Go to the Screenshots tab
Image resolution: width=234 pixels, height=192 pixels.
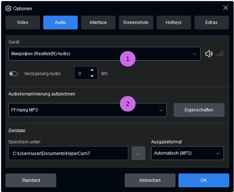[x=136, y=23]
